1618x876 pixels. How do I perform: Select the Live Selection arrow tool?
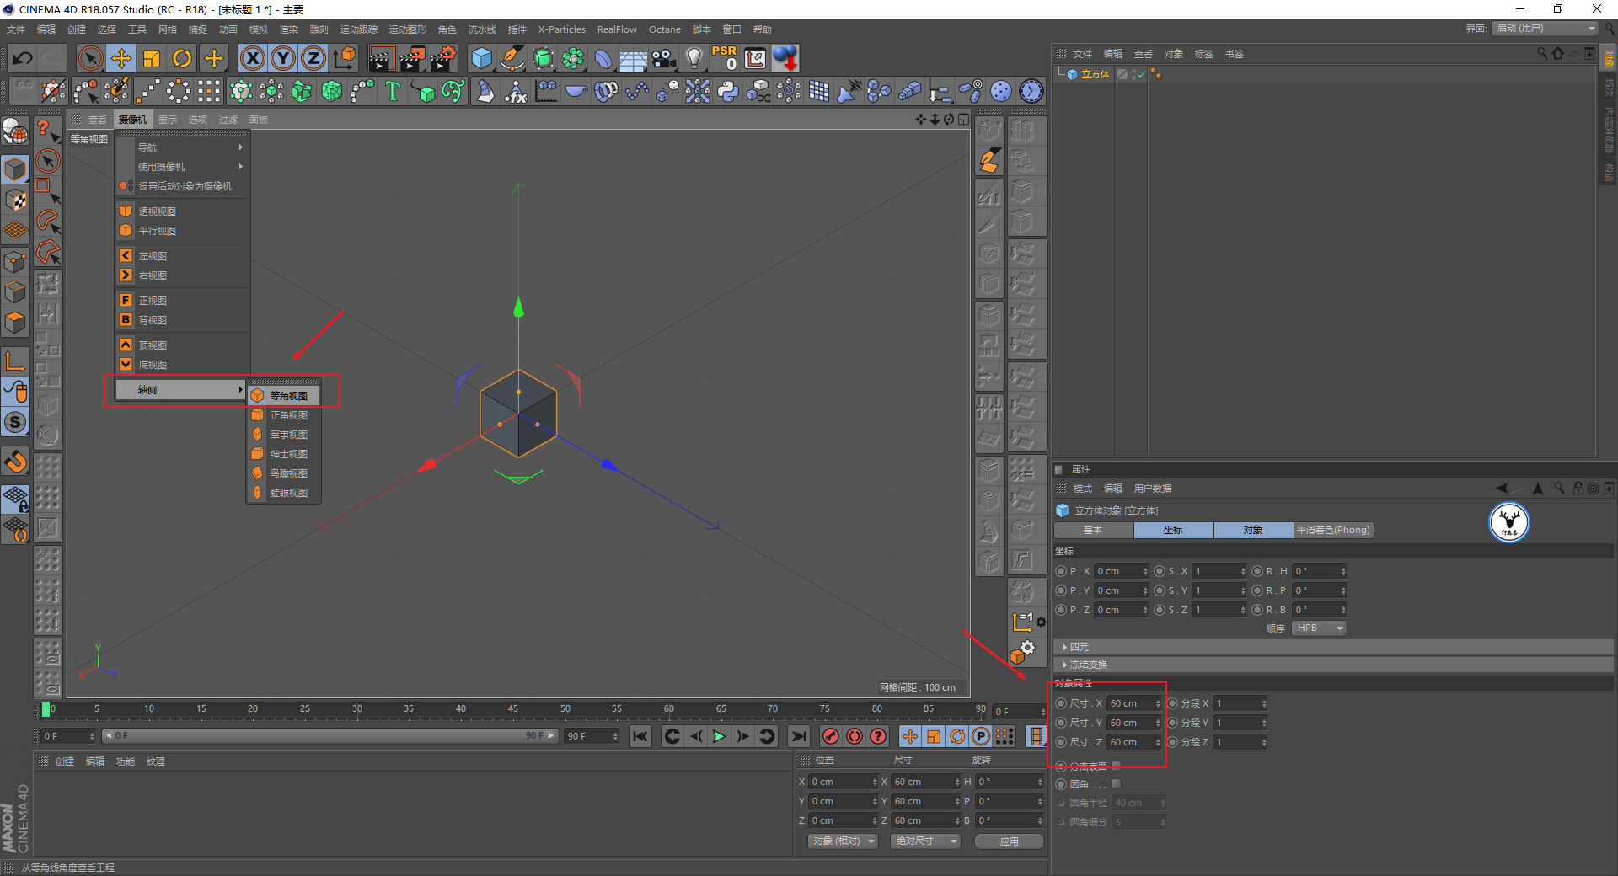point(90,58)
